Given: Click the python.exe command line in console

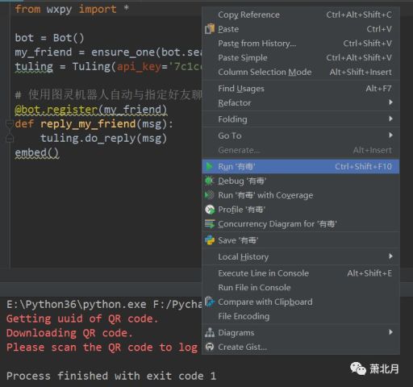Looking at the screenshot, I should pos(104,304).
